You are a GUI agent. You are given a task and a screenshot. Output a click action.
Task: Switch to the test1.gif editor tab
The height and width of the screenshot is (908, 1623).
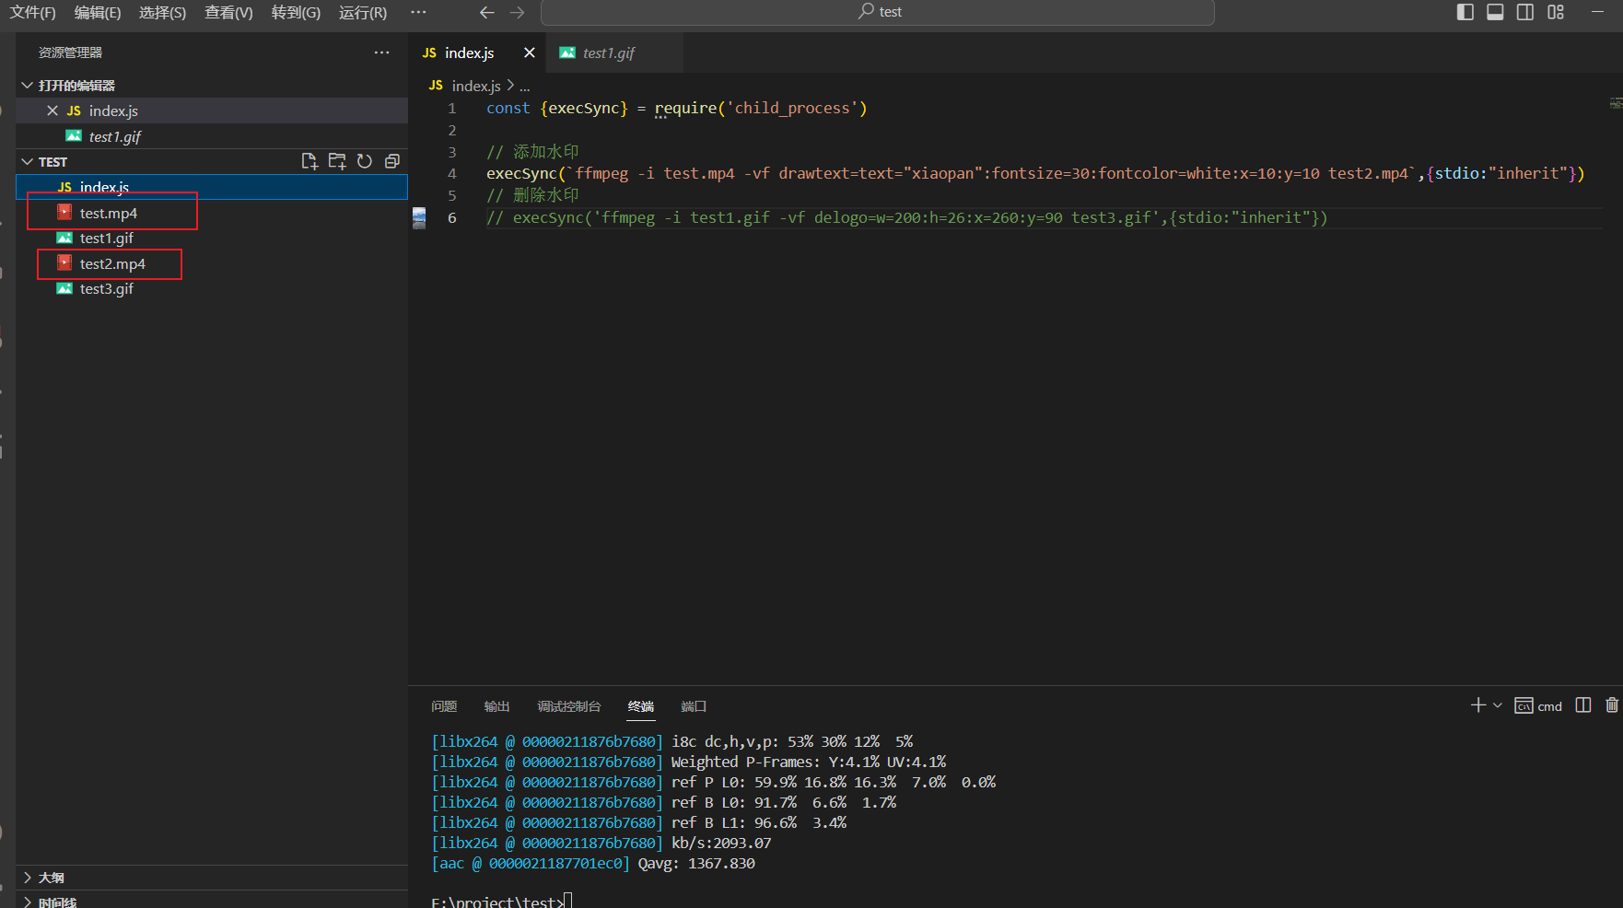click(x=608, y=53)
